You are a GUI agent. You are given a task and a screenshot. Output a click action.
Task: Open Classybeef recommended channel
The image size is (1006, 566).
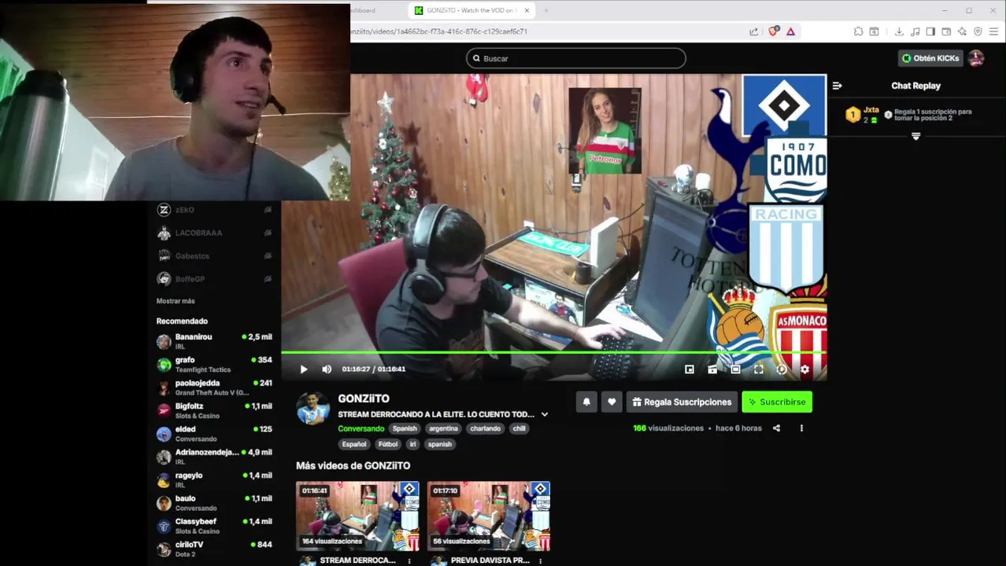coord(214,526)
